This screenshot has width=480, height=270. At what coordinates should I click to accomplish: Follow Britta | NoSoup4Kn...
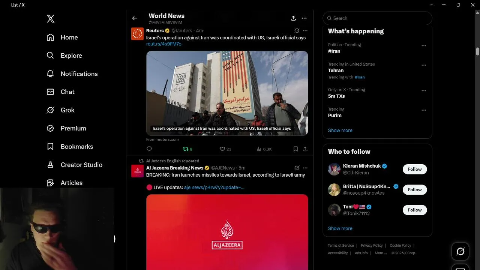415,190
